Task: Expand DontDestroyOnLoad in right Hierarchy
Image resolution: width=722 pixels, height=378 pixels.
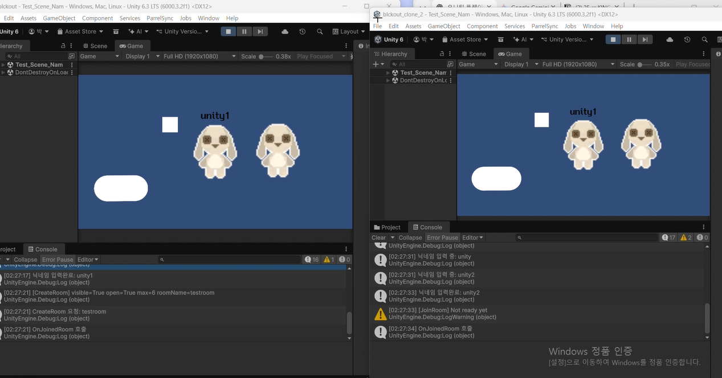Action: coord(388,81)
